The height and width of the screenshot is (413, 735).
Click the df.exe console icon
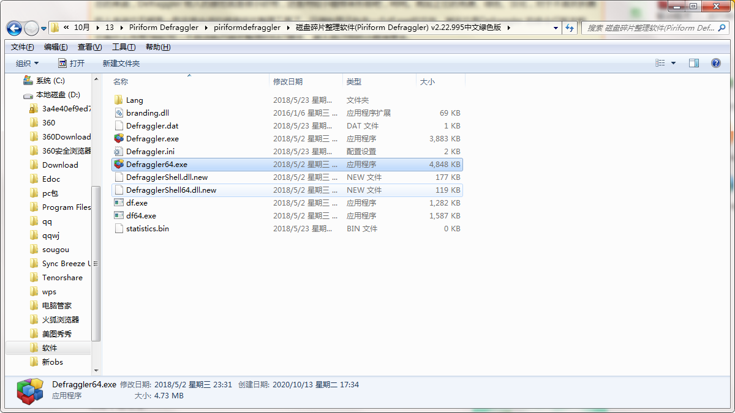119,203
